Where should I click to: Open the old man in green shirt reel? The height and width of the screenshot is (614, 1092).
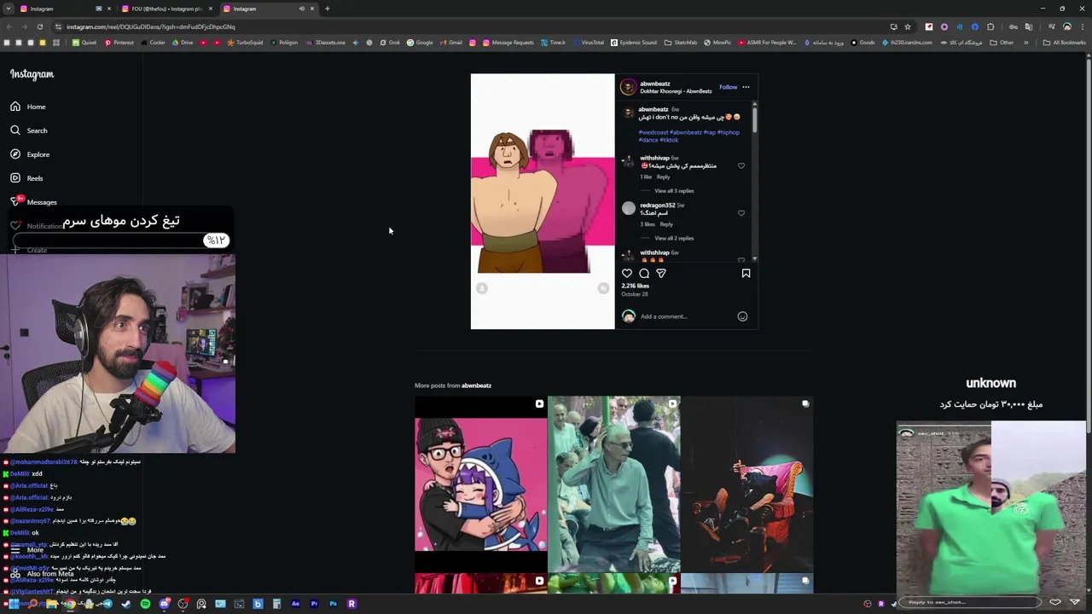pos(613,484)
